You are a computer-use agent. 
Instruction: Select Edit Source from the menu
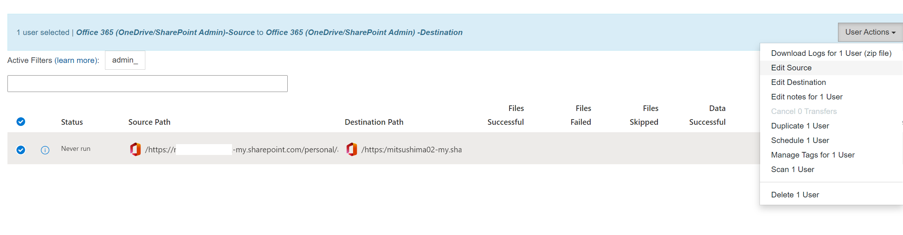point(791,68)
